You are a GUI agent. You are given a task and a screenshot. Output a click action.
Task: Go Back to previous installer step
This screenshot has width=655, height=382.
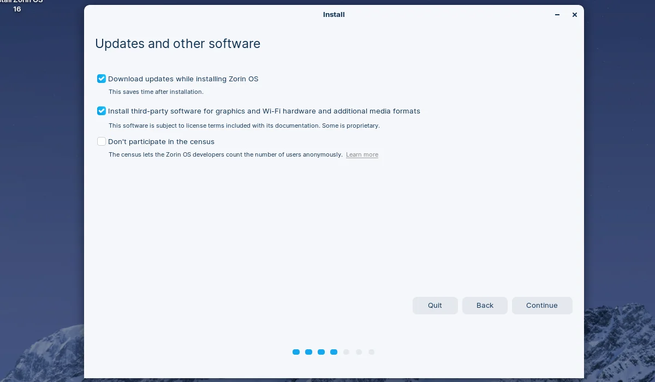pyautogui.click(x=485, y=306)
